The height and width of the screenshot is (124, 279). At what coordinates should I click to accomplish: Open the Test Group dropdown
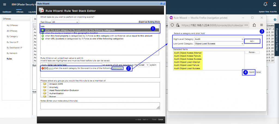pos(65,22)
